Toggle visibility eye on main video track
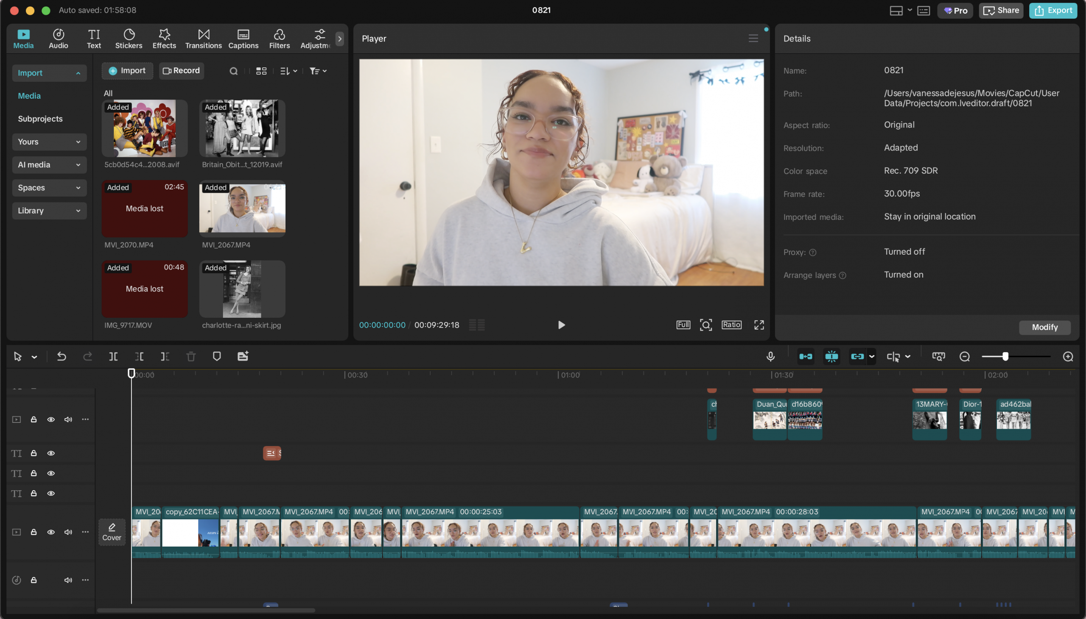 (x=50, y=532)
